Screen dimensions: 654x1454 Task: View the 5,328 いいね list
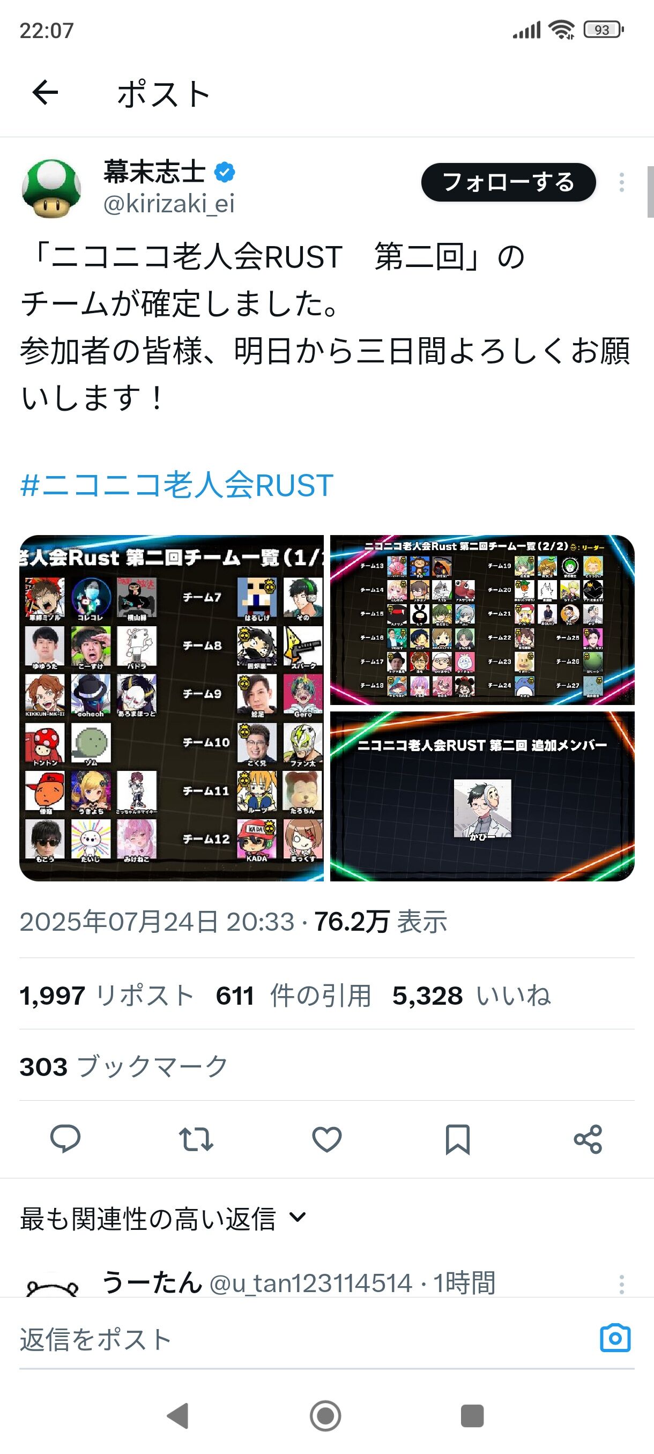472,995
